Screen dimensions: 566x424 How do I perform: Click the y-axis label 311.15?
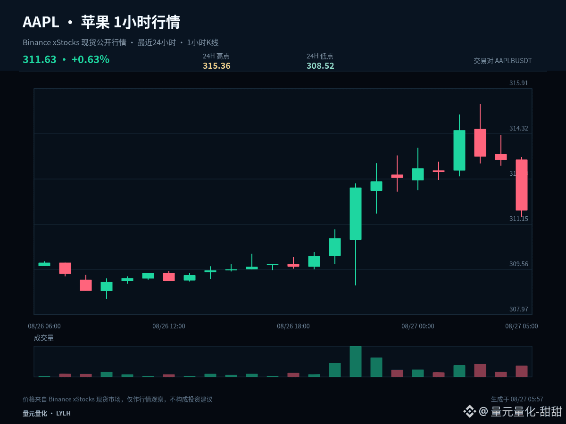519,219
